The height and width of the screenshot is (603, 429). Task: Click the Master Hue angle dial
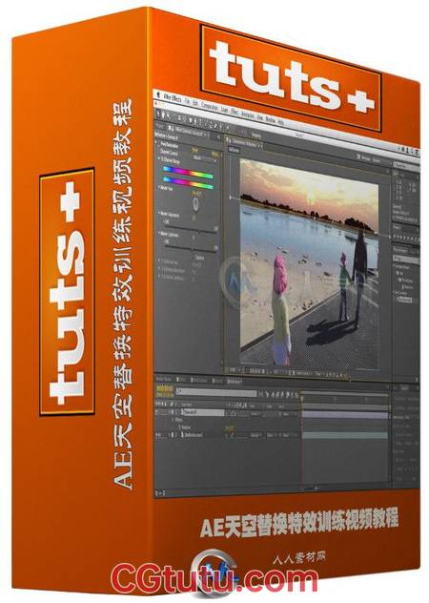point(195,203)
